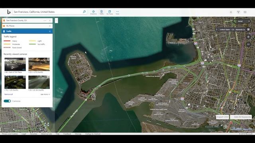Click Export CSV button
The height and width of the screenshot is (143, 255).
pyautogui.click(x=222, y=117)
